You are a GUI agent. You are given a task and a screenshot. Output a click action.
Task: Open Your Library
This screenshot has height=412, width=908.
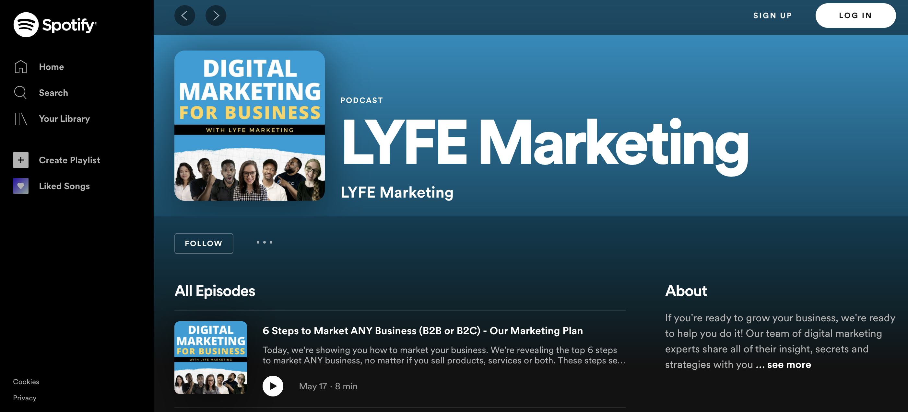click(x=64, y=119)
